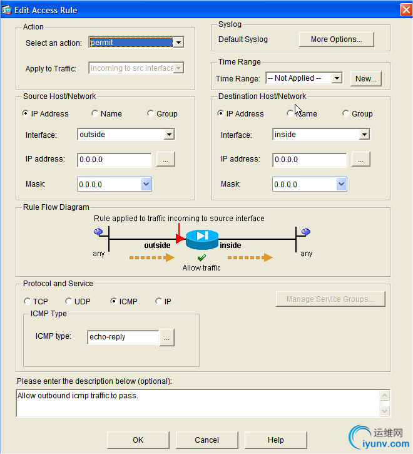
Task: Select source Group radio button
Action: [x=151, y=113]
